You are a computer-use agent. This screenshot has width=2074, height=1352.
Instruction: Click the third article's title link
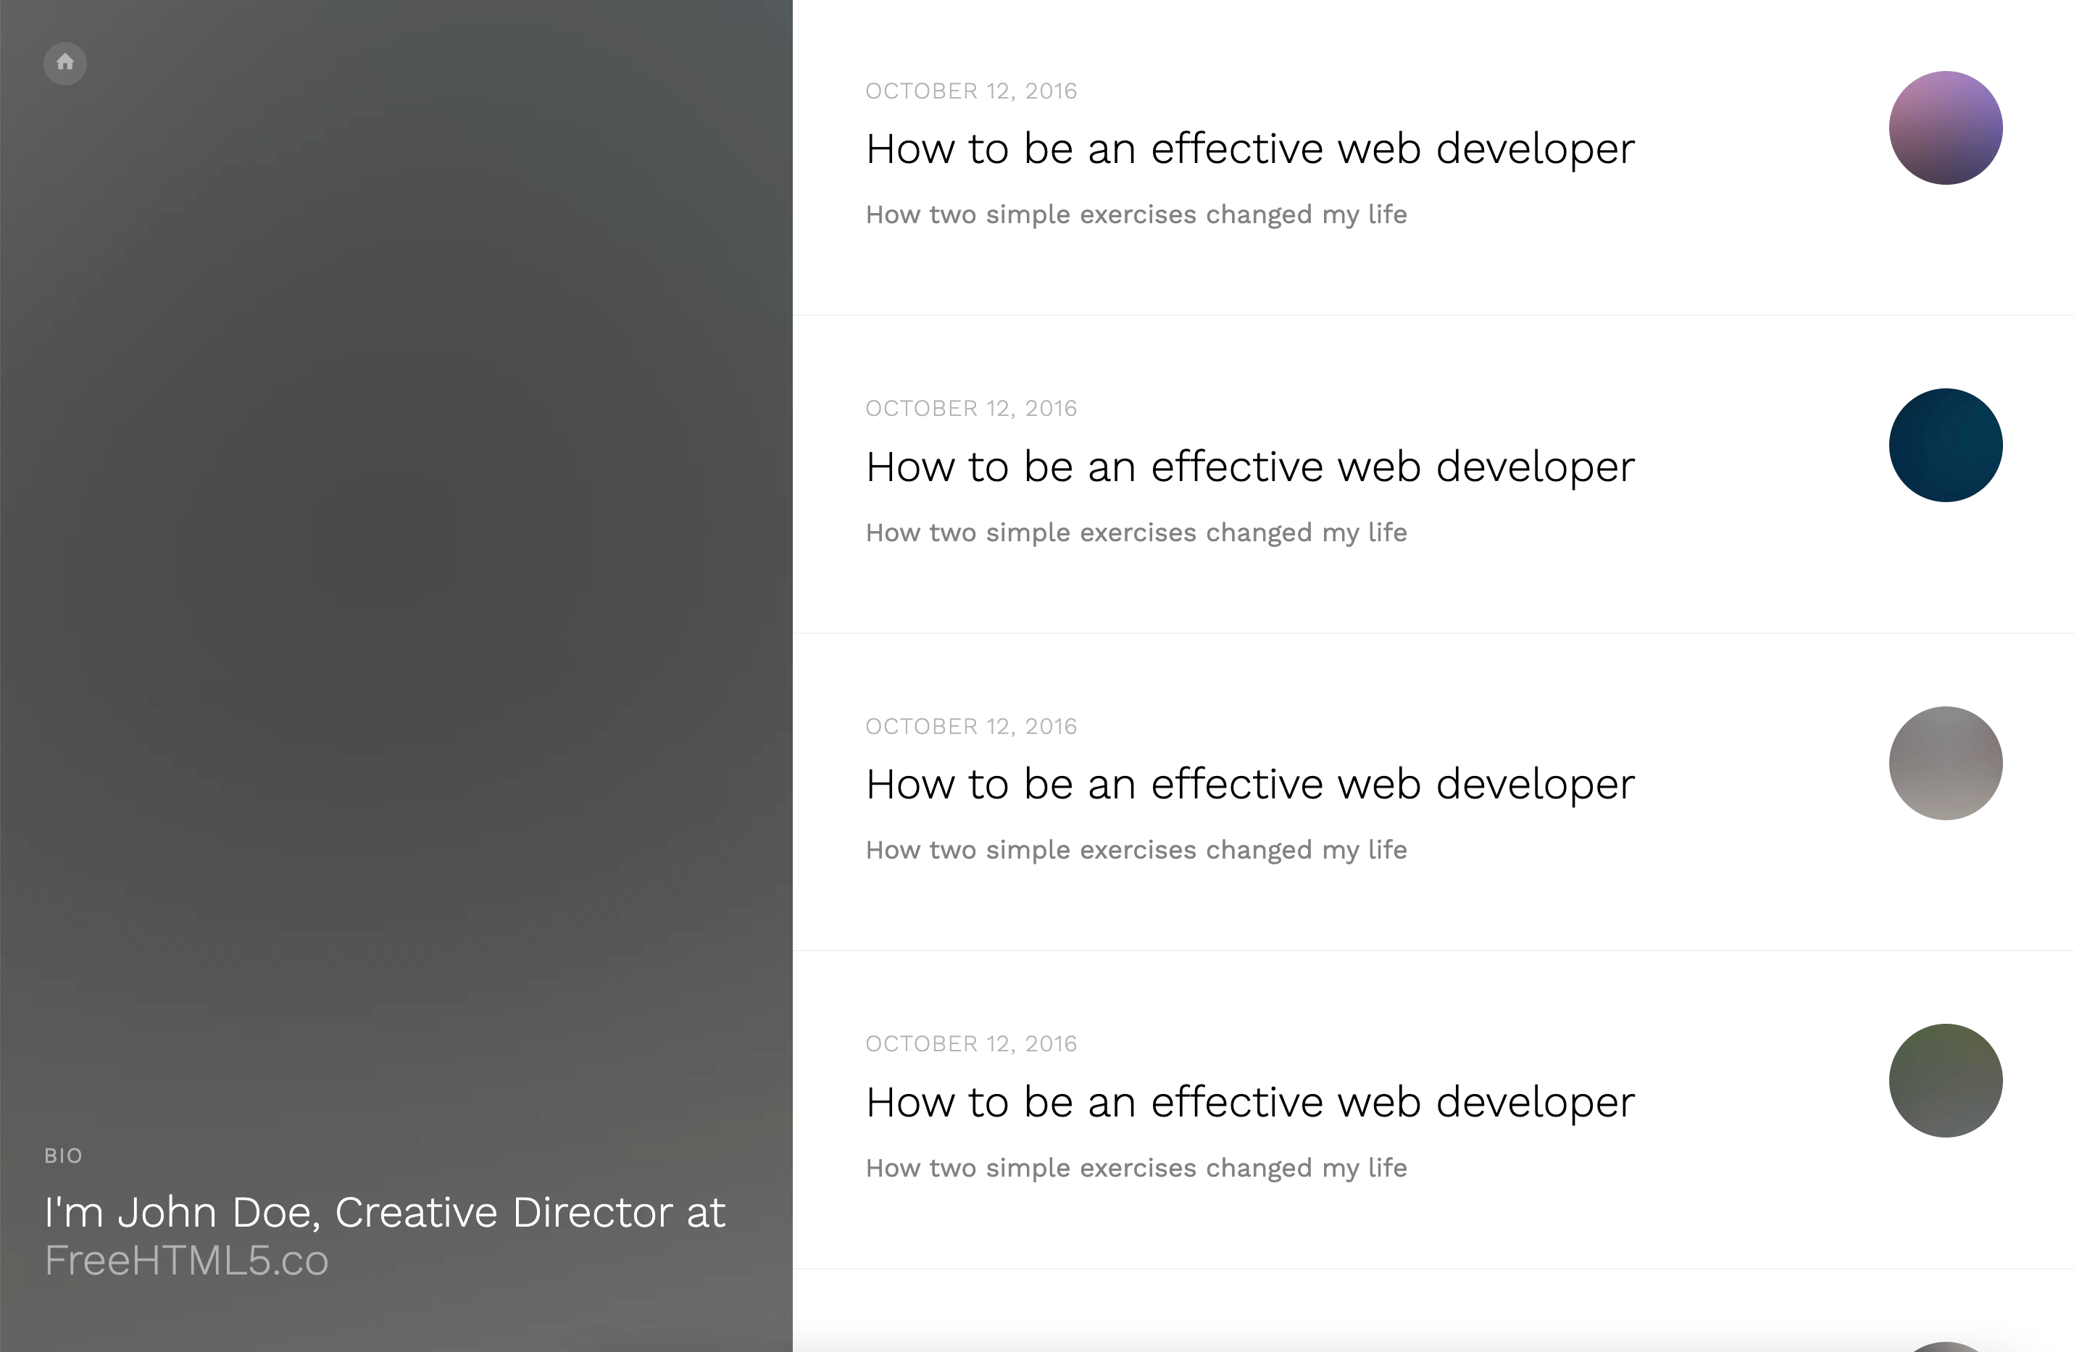pyautogui.click(x=1249, y=783)
